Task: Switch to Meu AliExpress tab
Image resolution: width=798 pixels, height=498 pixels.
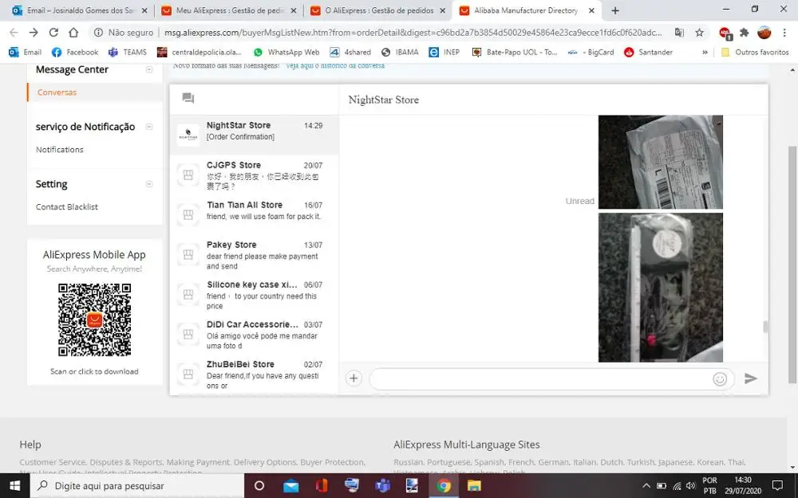Action: (x=229, y=10)
